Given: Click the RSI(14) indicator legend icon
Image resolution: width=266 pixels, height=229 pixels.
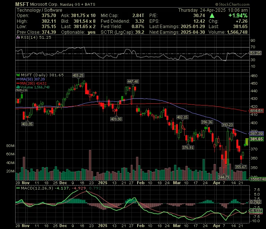Looking at the screenshot, I should (x=18, y=37).
